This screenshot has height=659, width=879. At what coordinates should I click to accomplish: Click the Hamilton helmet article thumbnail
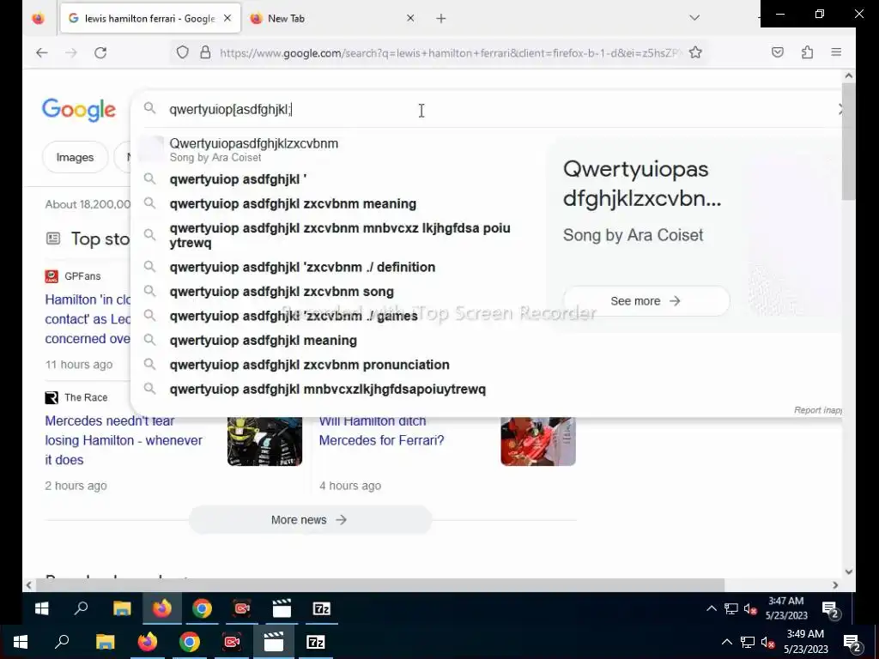click(x=264, y=442)
